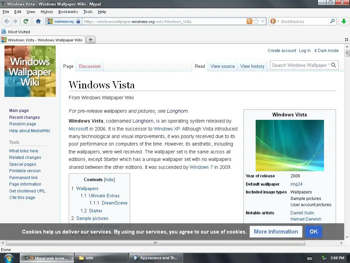Toggle Dark mode
Image resolution: width=350 pixels, height=263 pixels.
(326, 51)
